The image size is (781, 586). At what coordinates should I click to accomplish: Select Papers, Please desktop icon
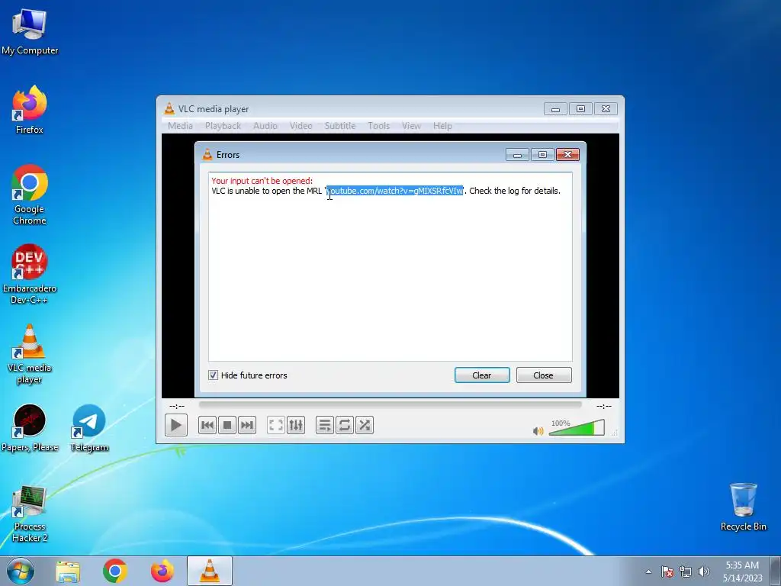30,427
